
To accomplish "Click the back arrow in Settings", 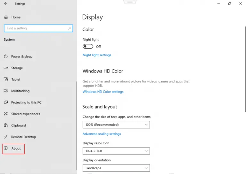I will (x=6, y=4).
